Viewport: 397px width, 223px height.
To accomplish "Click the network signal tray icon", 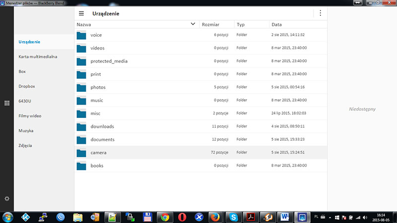I will click(358, 218).
